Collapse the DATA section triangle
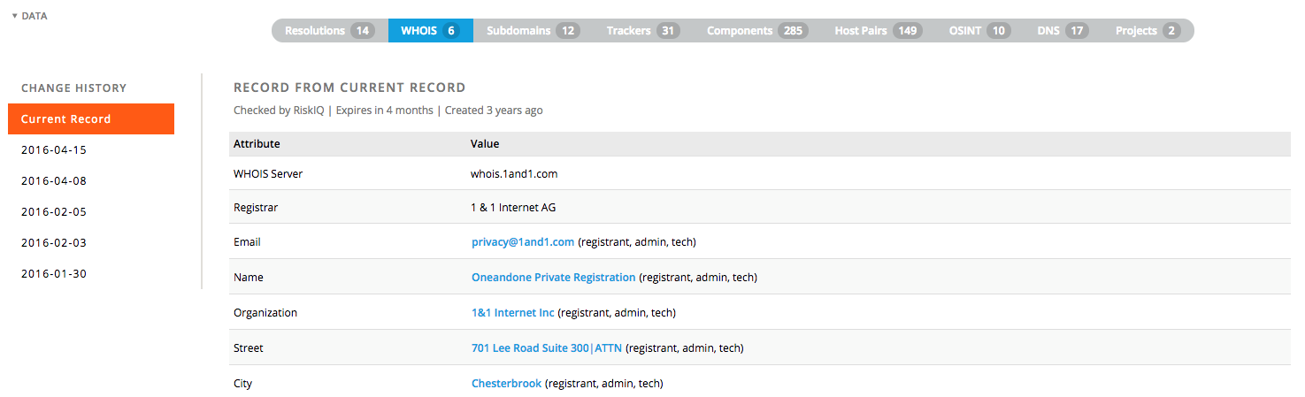Screen dimensions: 1305x397 (x=15, y=16)
